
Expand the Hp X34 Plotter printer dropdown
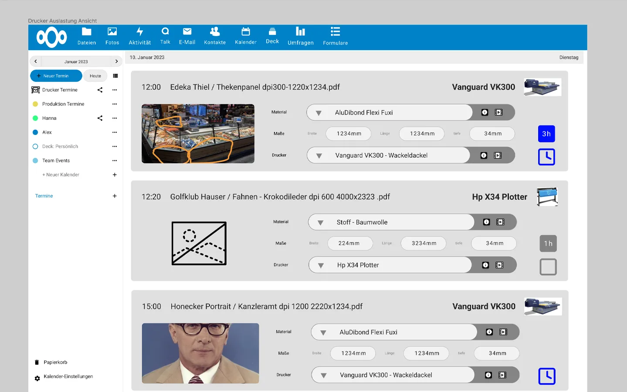tap(321, 266)
